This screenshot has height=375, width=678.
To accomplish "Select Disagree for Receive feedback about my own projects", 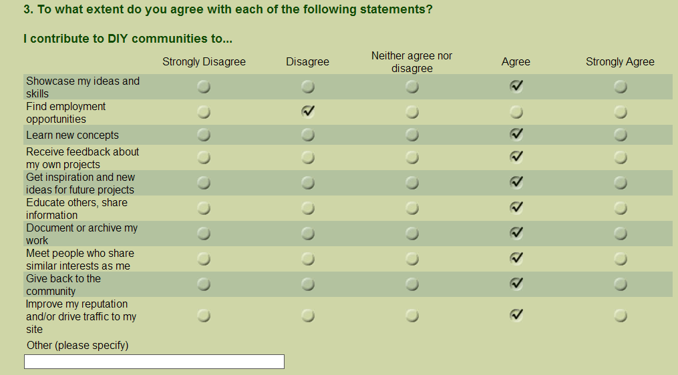I will [x=308, y=157].
